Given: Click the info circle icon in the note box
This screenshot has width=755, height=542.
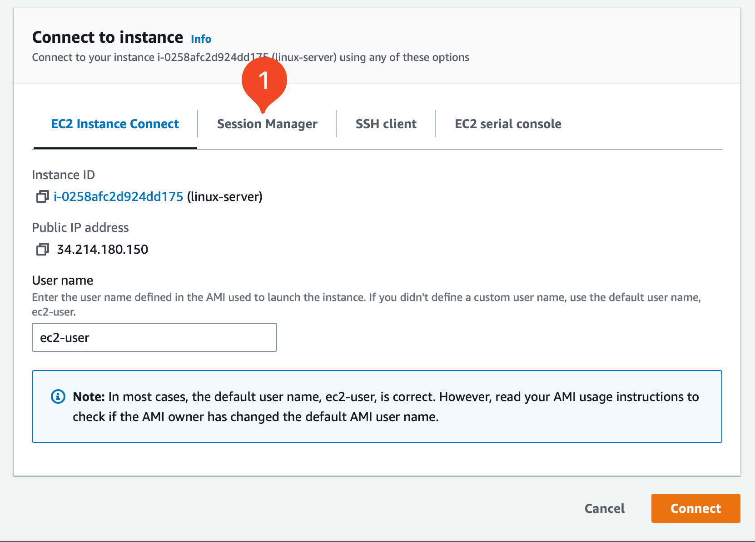Looking at the screenshot, I should [57, 396].
